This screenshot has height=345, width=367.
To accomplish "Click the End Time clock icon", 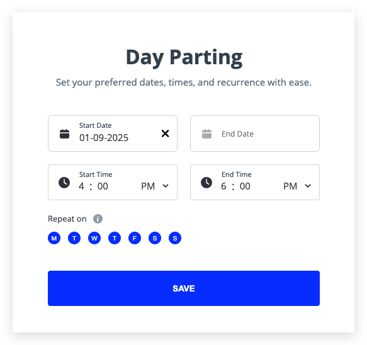I will [206, 183].
